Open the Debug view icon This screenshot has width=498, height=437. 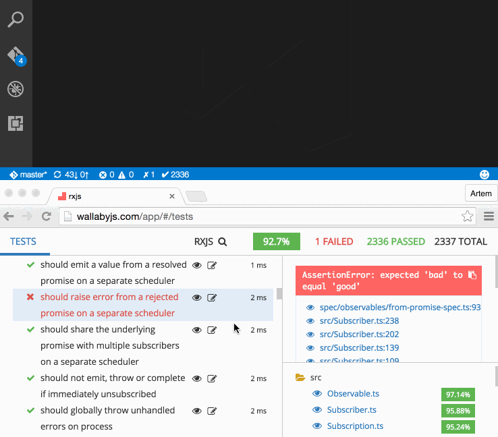[16, 89]
